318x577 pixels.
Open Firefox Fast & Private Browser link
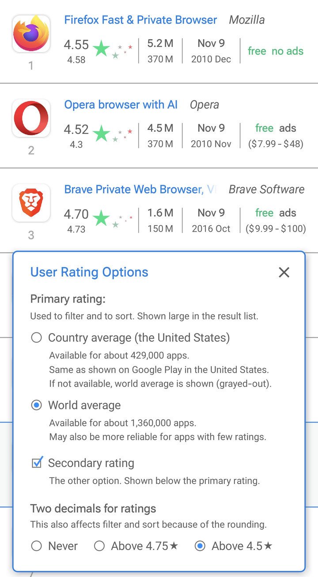pyautogui.click(x=140, y=20)
